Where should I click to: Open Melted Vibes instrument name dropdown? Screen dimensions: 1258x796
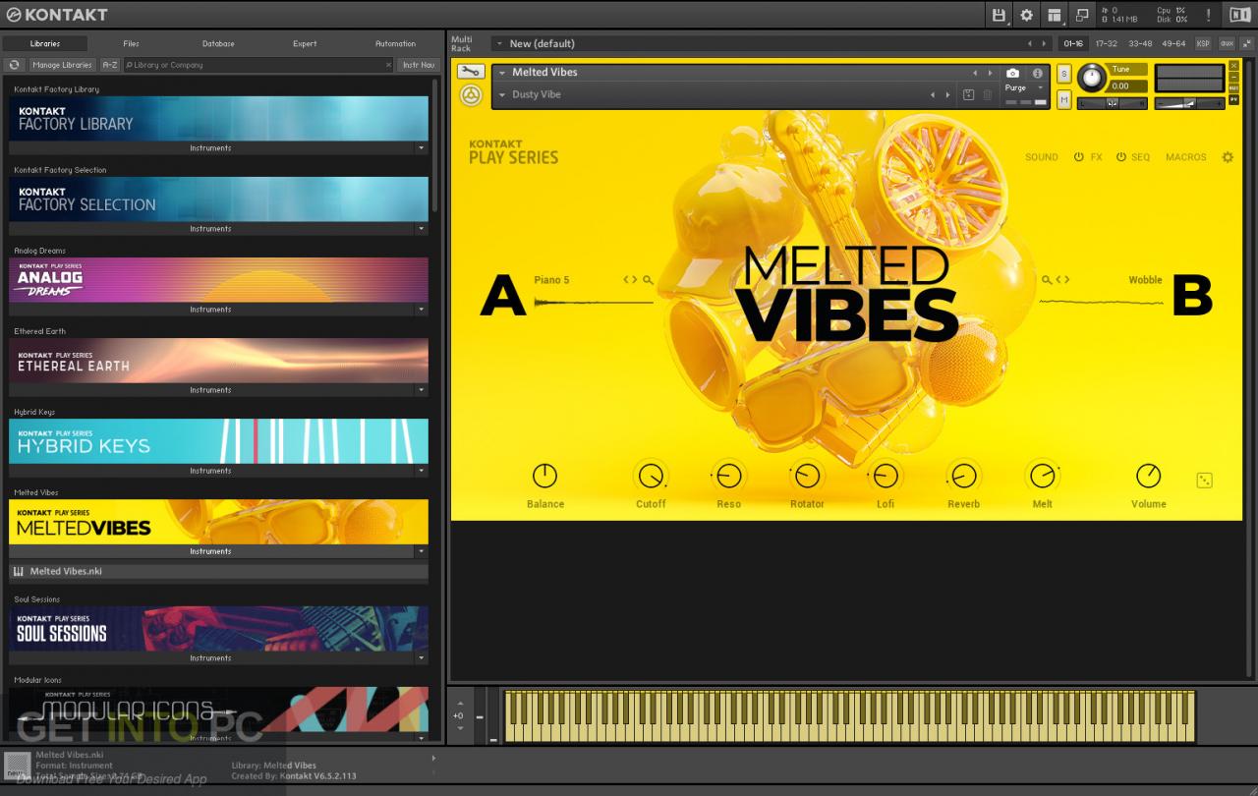[502, 73]
